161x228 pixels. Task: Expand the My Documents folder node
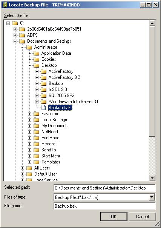pos(30,126)
